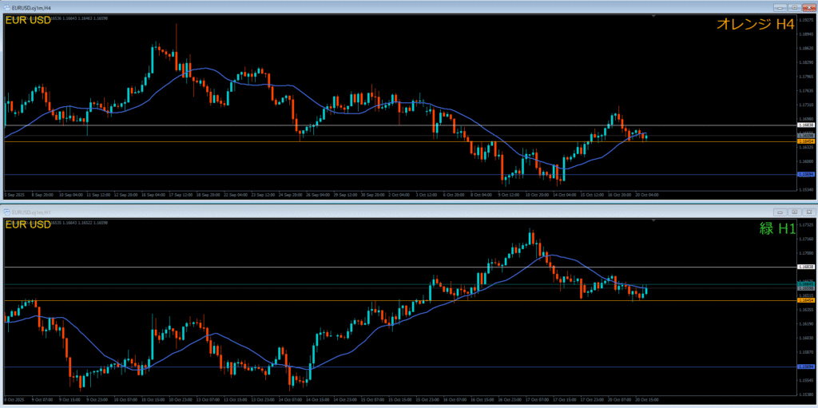Image resolution: width=818 pixels, height=408 pixels.
Task: Click the EUR USD label in the H1 chart
Action: (x=28, y=226)
